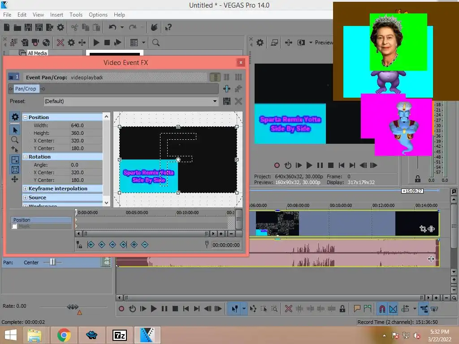Collapse the Rotation section
The image size is (459, 344).
pos(25,157)
